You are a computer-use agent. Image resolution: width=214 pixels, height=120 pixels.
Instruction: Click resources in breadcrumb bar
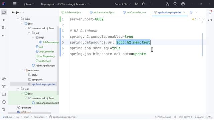click(x=39, y=117)
